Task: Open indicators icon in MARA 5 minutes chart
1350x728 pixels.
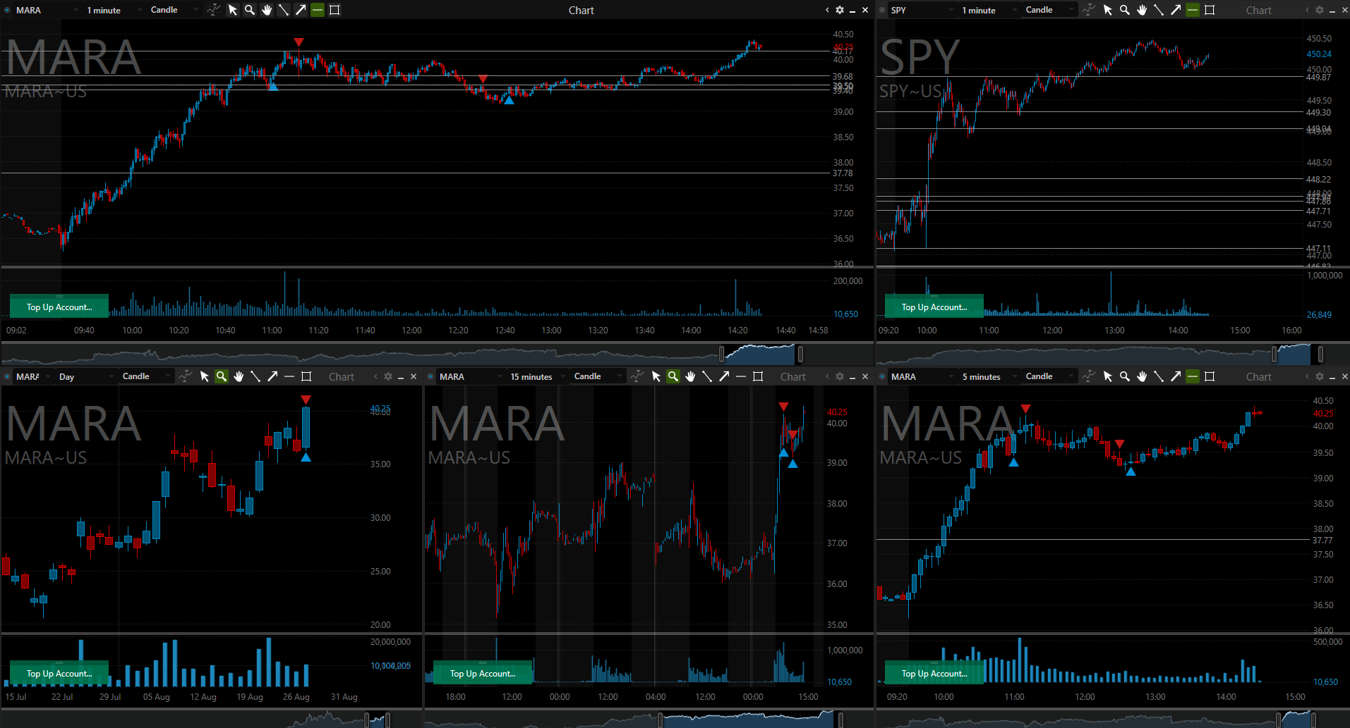Action: click(x=1088, y=376)
